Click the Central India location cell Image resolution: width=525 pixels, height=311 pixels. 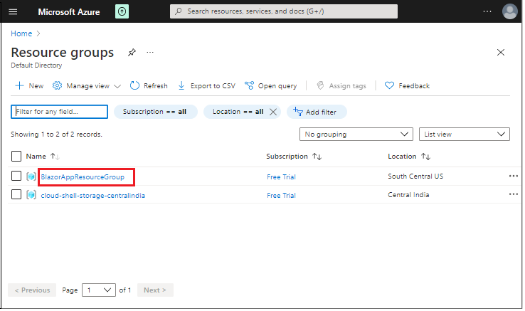(408, 195)
